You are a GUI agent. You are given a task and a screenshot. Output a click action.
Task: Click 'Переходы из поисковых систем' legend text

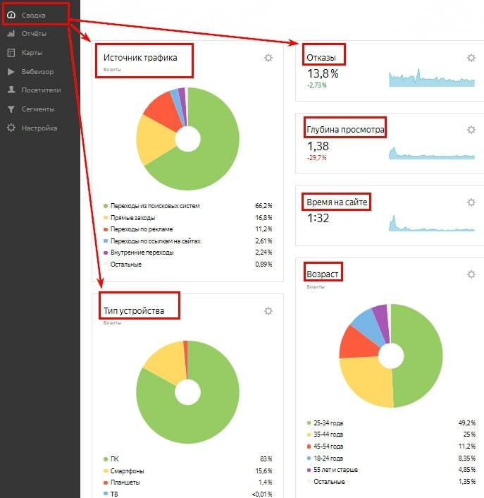click(155, 206)
